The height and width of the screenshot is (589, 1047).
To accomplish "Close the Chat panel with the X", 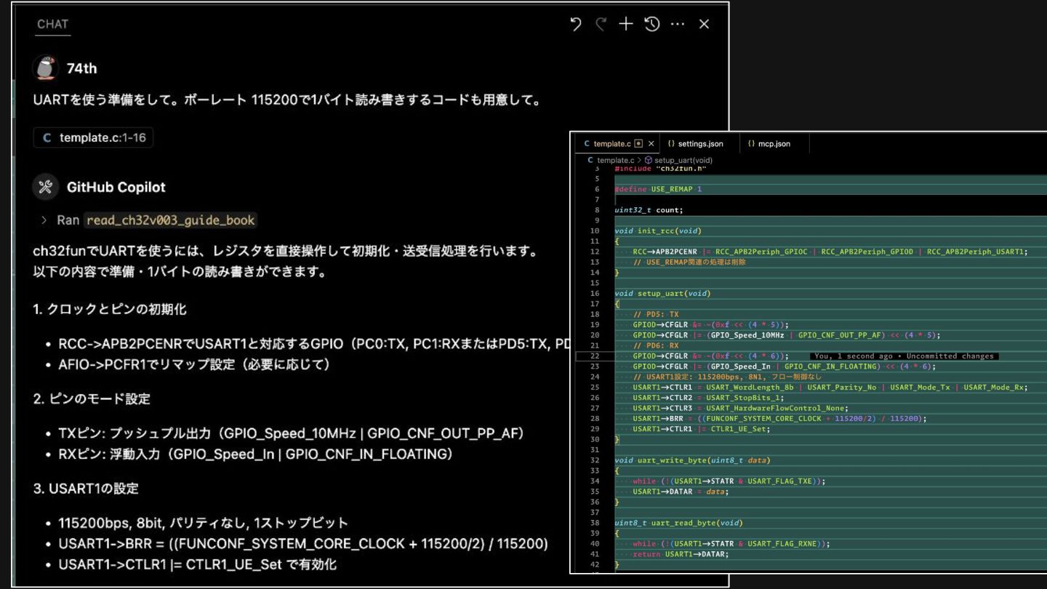I will tap(704, 24).
